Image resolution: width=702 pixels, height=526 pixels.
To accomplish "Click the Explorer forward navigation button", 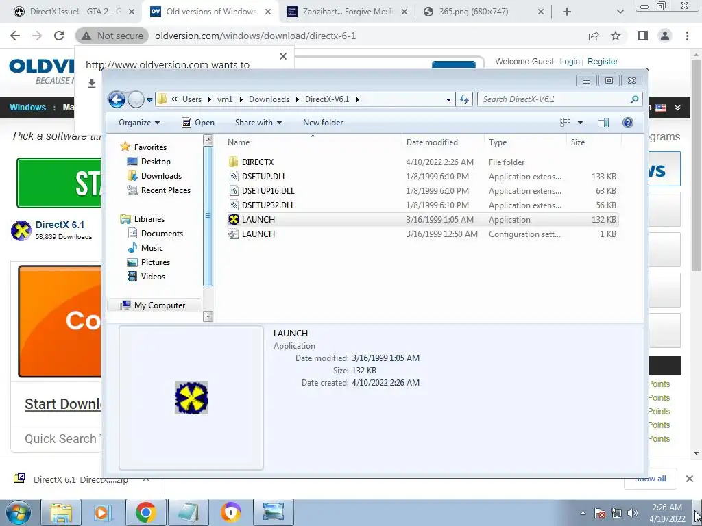I will coord(136,99).
